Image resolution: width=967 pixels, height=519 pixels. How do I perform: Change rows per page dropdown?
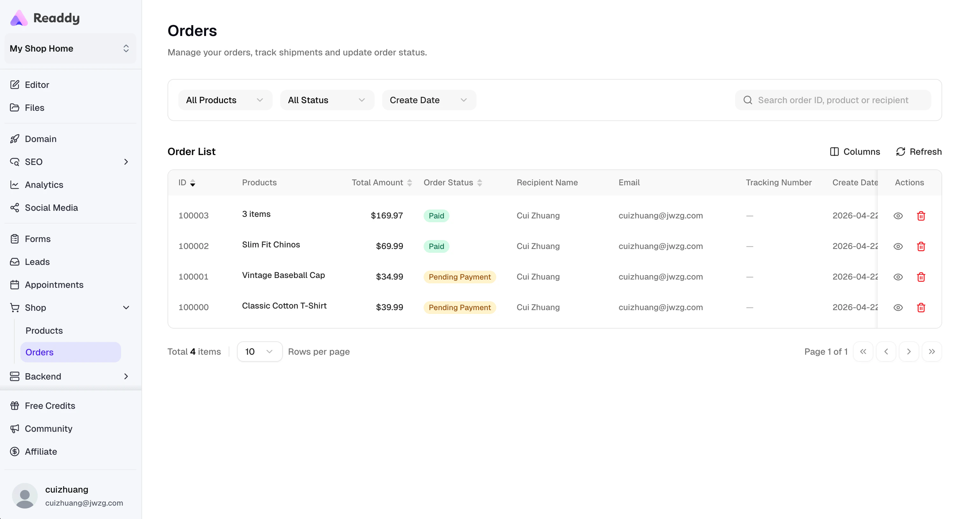(x=259, y=352)
